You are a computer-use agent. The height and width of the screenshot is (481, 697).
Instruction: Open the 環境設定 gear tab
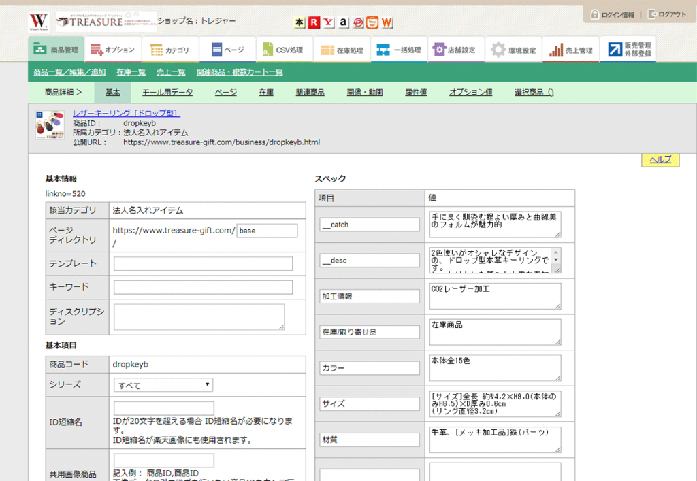[514, 50]
